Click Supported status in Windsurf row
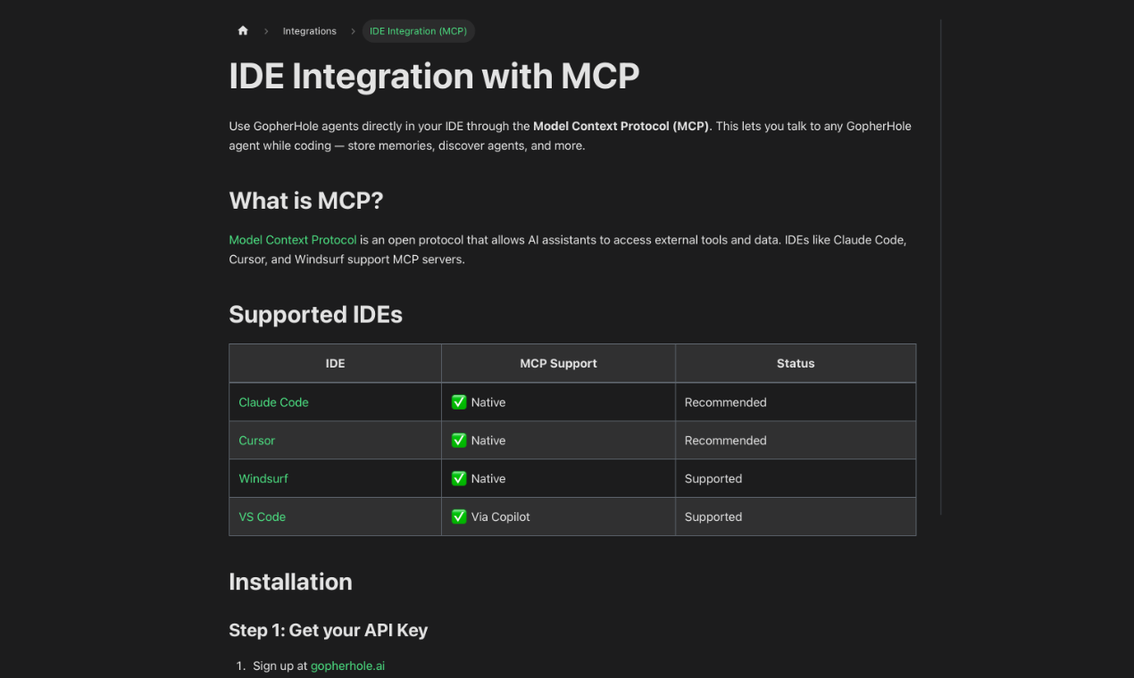1134x678 pixels. point(713,479)
